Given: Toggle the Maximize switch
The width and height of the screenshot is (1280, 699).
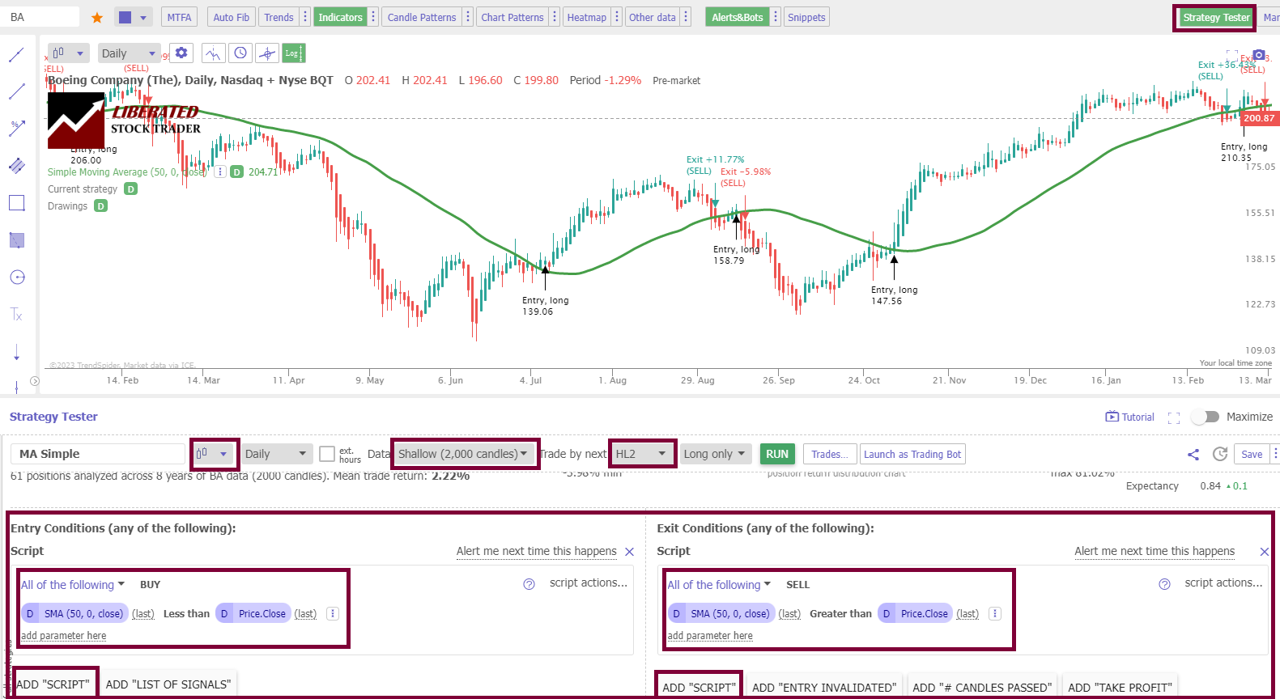Looking at the screenshot, I should tap(1206, 417).
